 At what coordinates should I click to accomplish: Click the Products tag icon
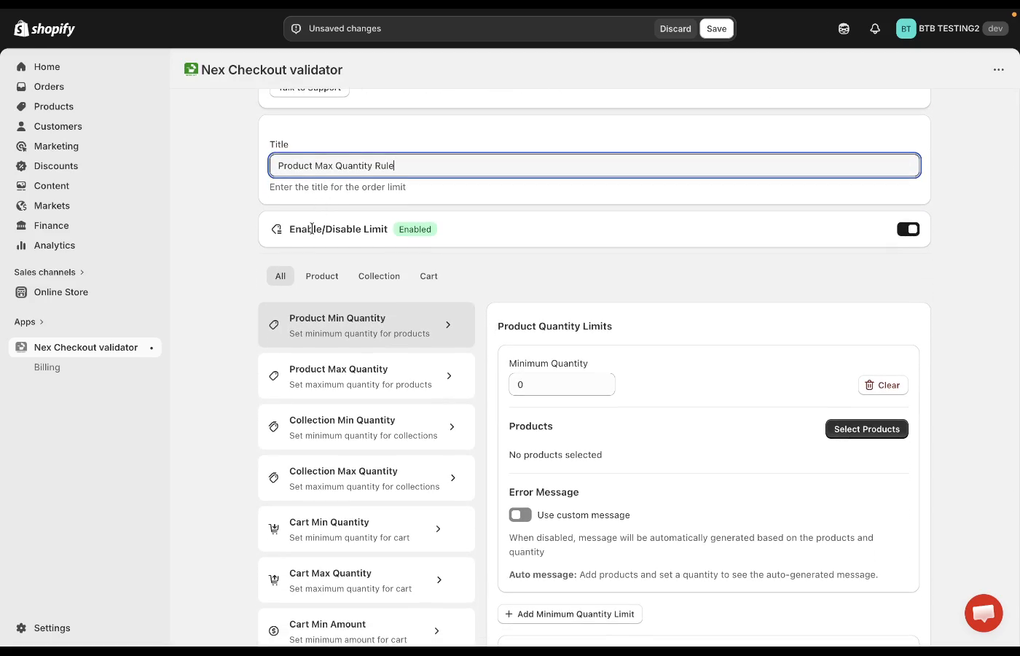point(21,106)
